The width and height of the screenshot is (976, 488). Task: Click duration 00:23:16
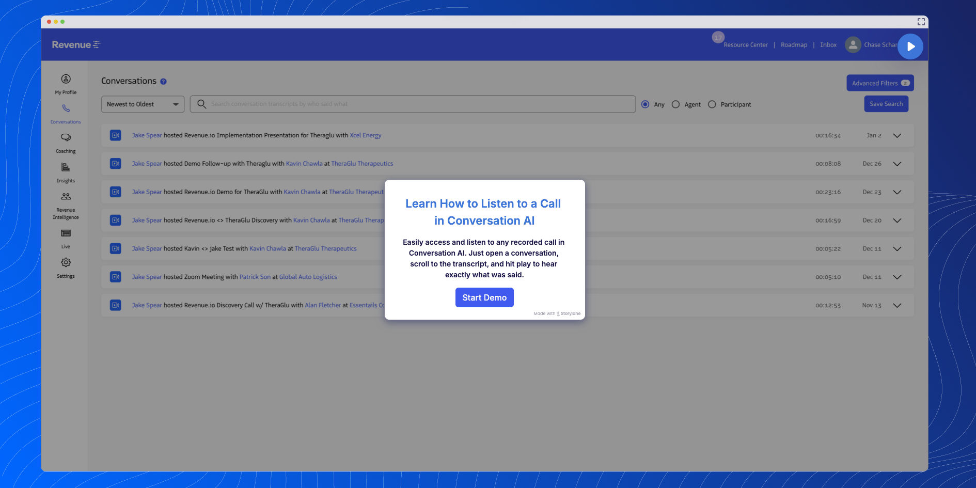click(828, 192)
